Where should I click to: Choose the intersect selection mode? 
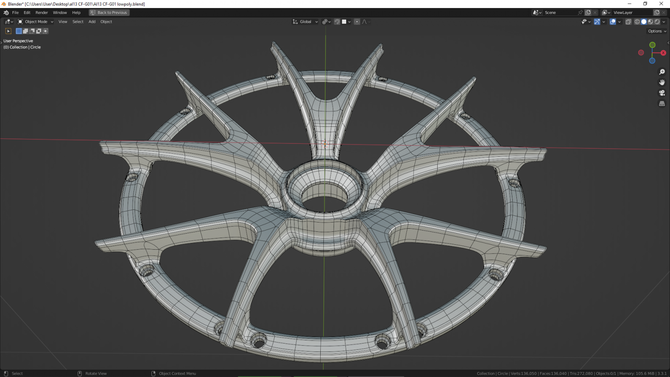[x=46, y=31]
